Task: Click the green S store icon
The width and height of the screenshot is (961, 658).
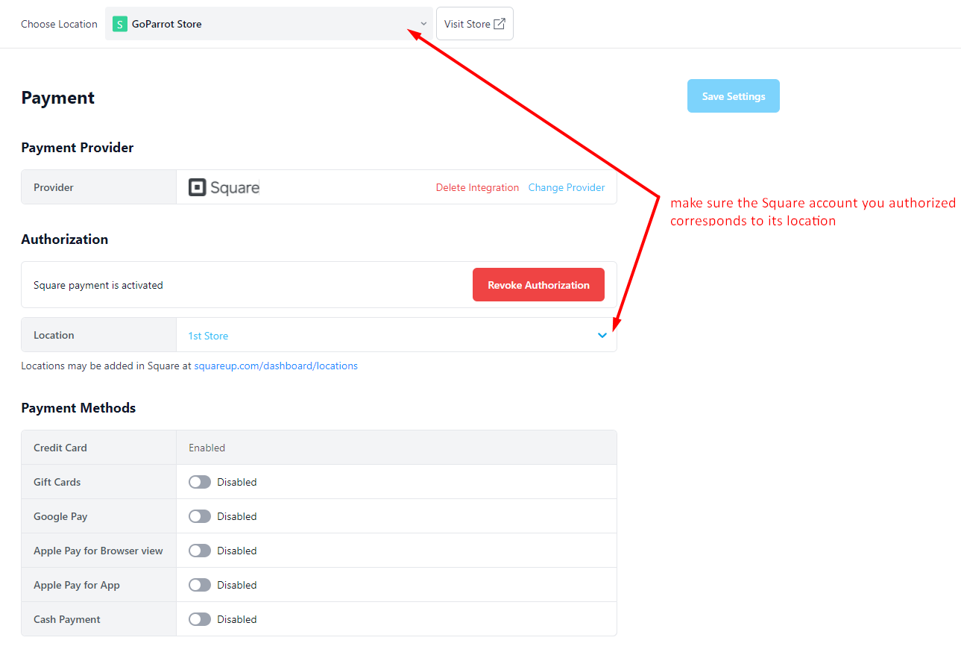Action: [120, 24]
